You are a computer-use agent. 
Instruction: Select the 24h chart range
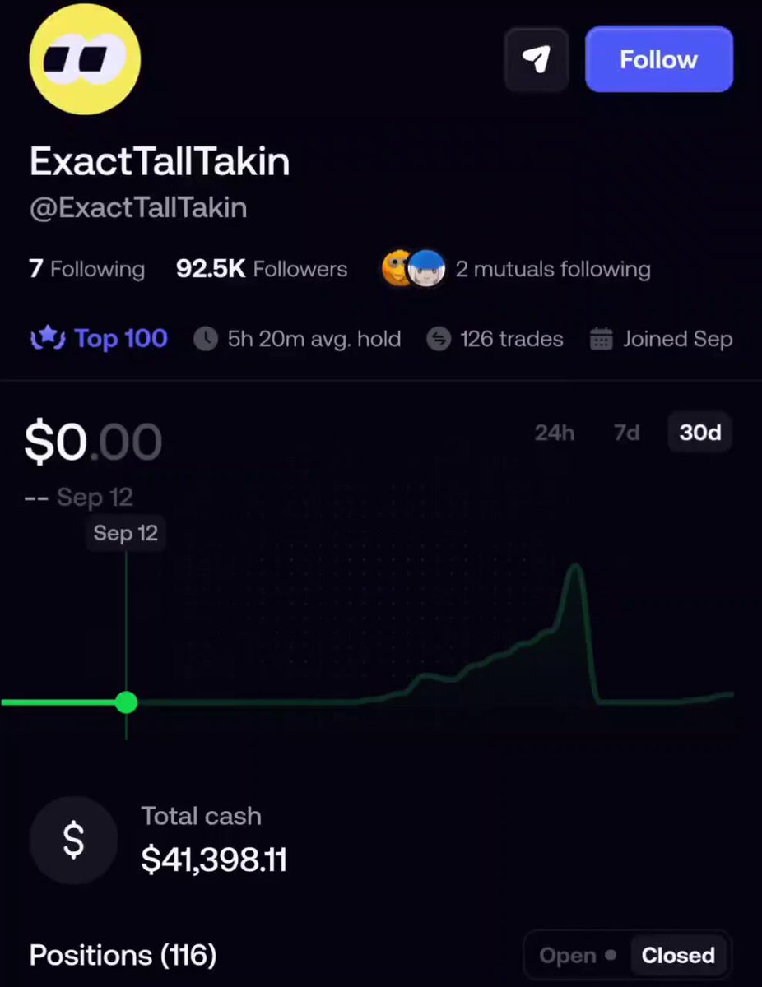tap(555, 433)
